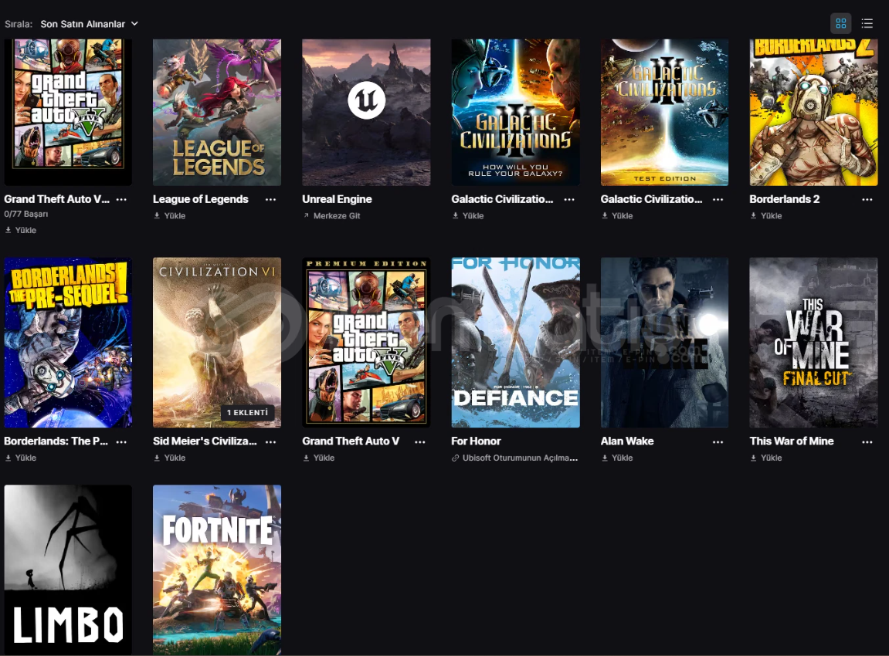This screenshot has height=656, width=889.
Task: Open This War of Mine Final Cut cover
Action: point(813,343)
